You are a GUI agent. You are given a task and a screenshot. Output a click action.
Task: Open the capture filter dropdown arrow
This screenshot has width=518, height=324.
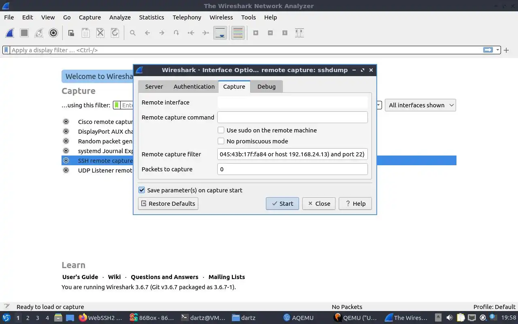[x=379, y=105]
